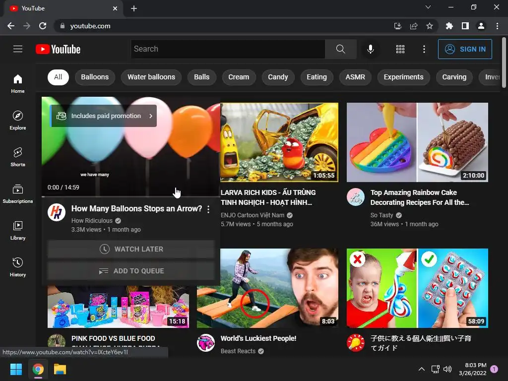Viewport: 508px width, 381px height.
Task: Open Chrome extensions puzzle icon
Action: click(449, 26)
